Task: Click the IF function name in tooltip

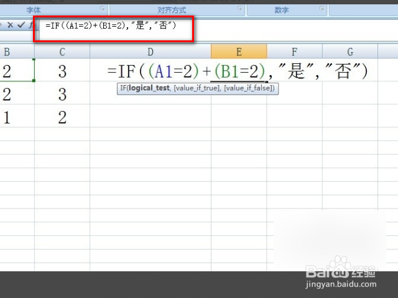Action: tap(123, 88)
